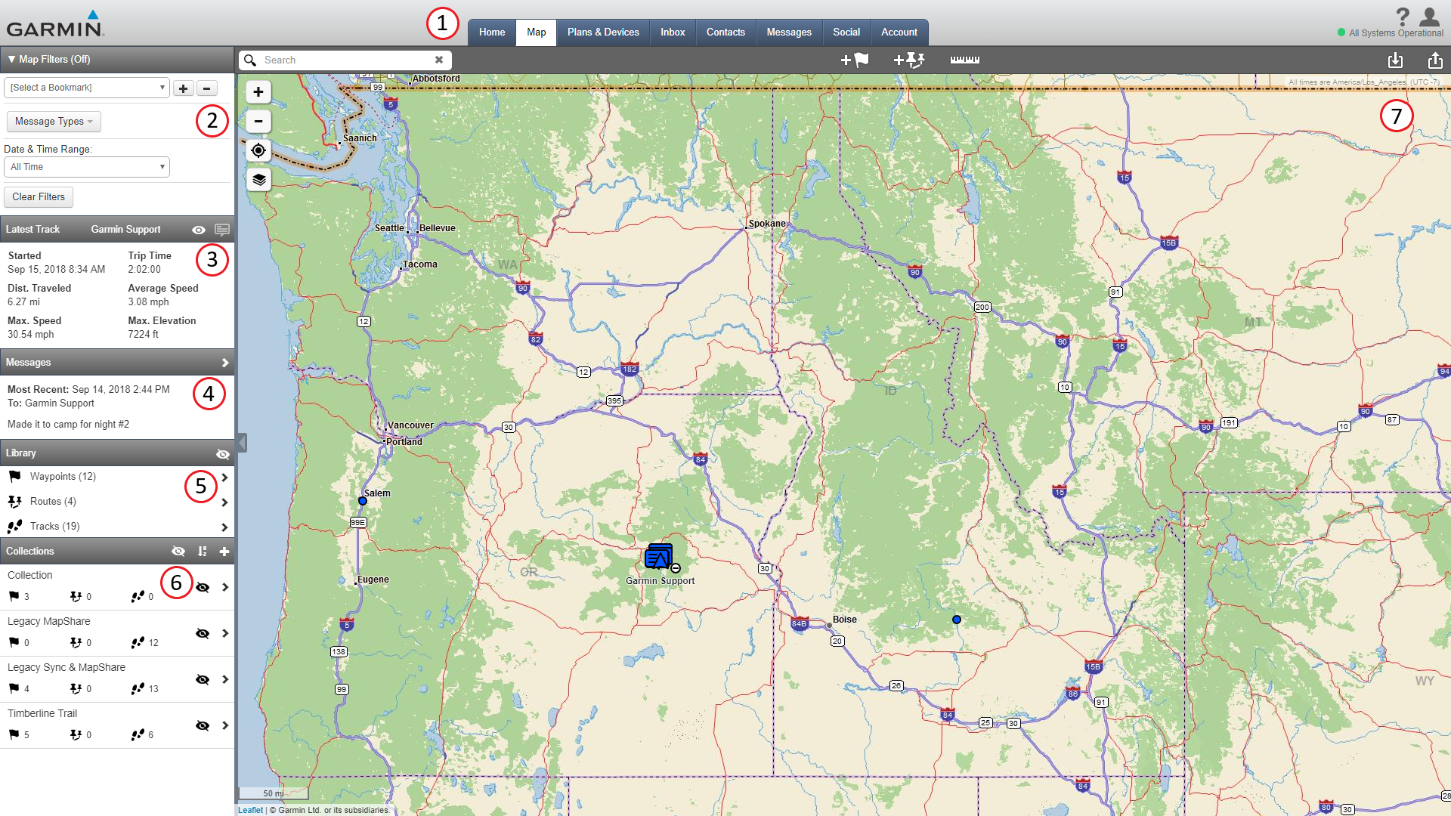Image resolution: width=1451 pixels, height=816 pixels.
Task: Click All Systems Operational status
Action: click(x=1391, y=33)
